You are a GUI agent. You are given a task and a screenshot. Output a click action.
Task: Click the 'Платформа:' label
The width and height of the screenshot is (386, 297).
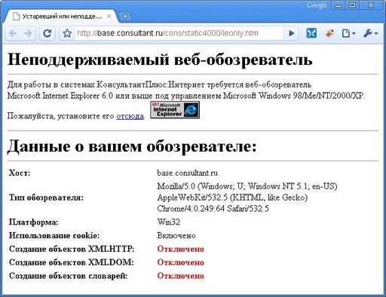click(34, 222)
